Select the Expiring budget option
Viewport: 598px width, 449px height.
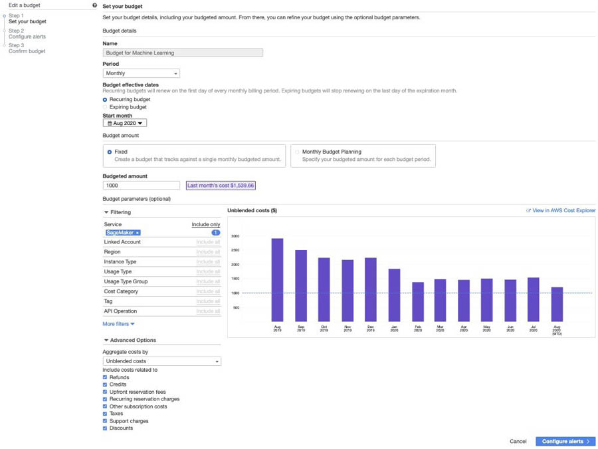click(x=105, y=107)
